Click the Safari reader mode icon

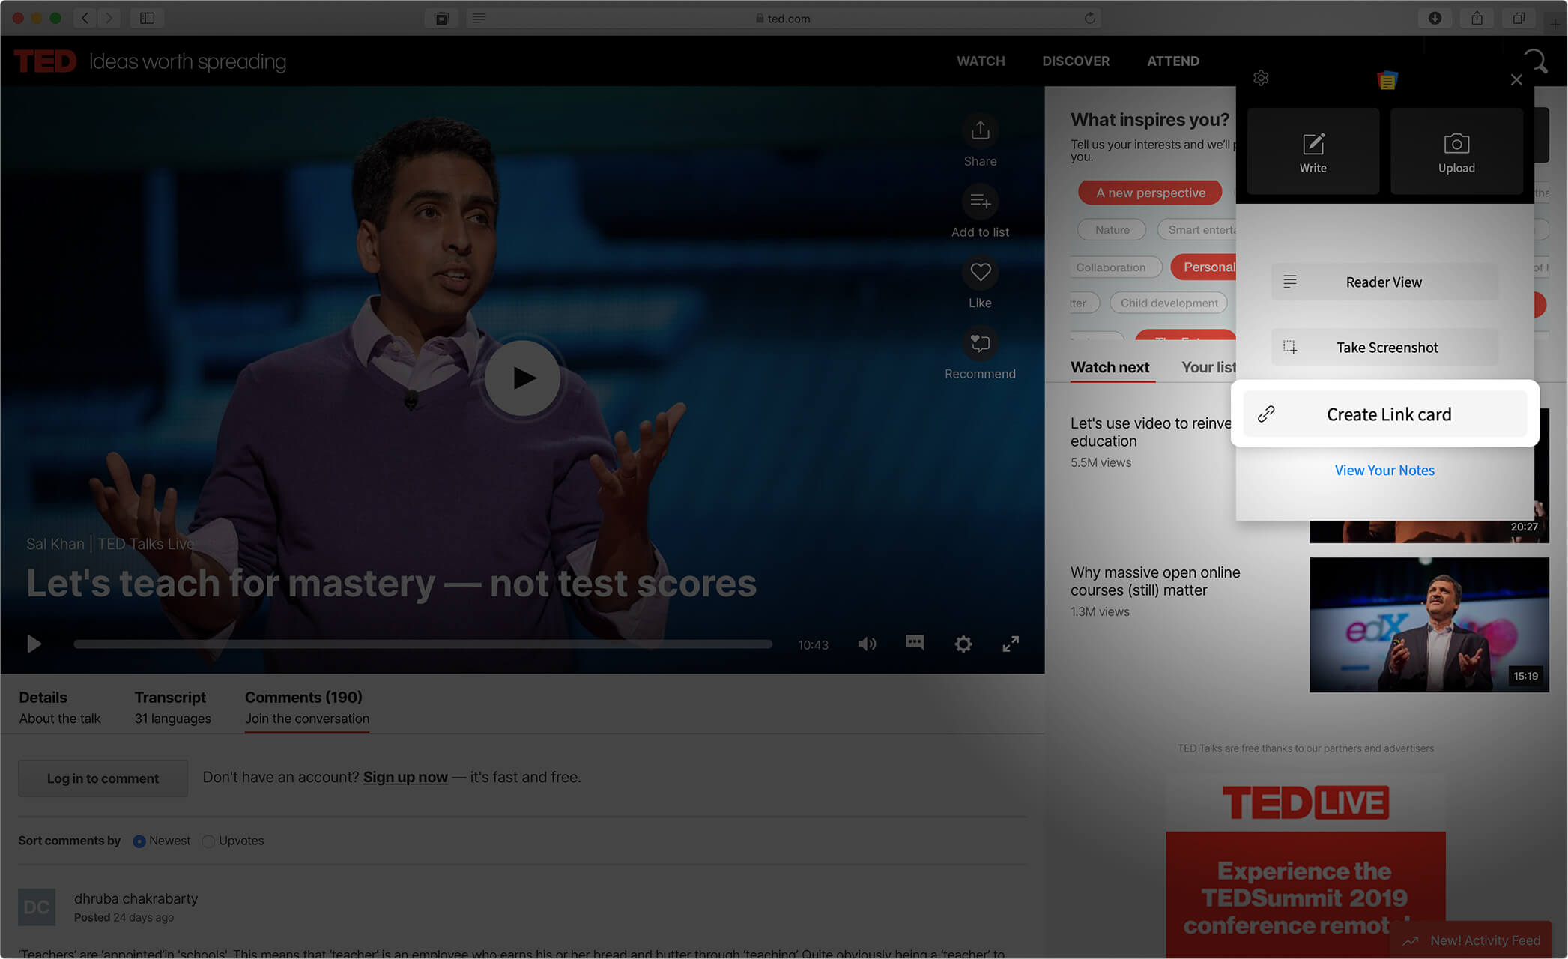(479, 18)
